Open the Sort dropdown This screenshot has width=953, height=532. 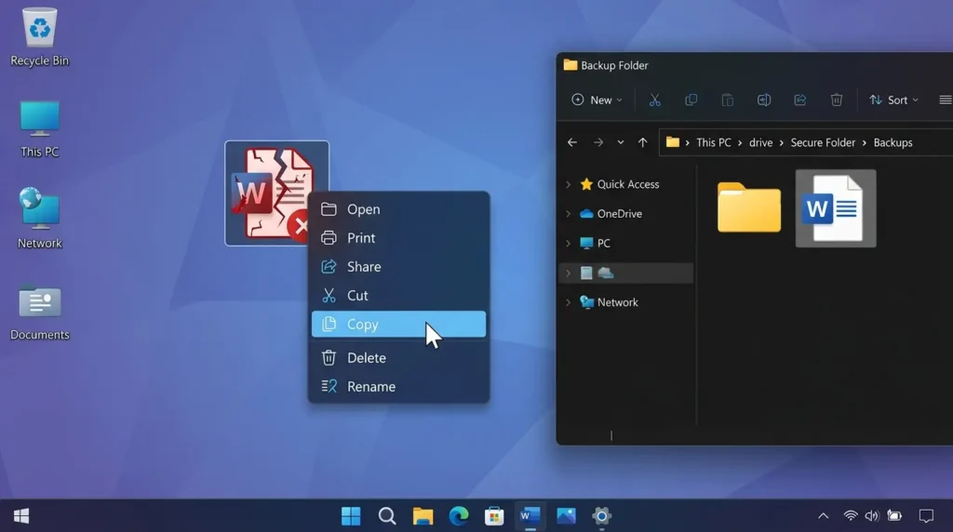click(893, 100)
